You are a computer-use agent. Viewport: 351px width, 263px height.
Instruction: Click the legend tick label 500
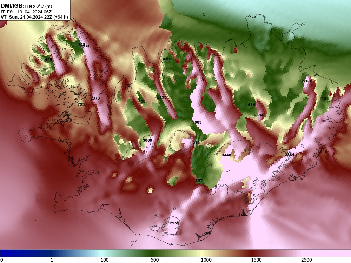[x=155, y=260]
